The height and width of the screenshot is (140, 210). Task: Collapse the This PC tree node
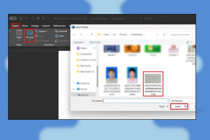[73, 89]
